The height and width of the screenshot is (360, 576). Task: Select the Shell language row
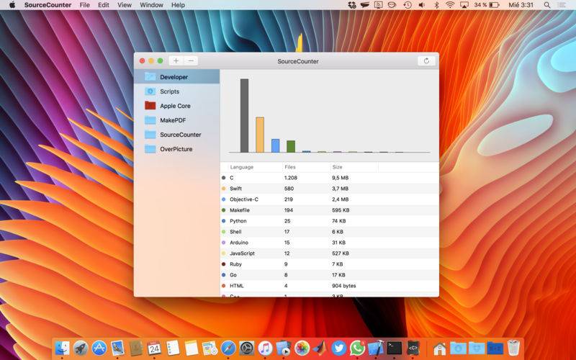pos(330,232)
